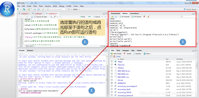Switch to the Packages tab
199x98 pixels.
click(x=126, y=50)
